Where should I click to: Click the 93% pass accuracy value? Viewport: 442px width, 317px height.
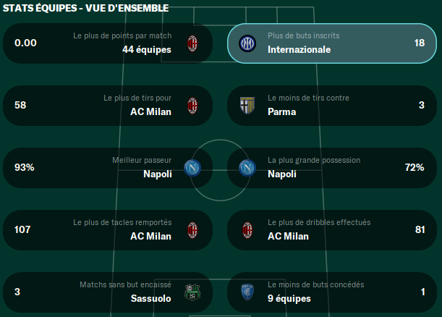click(x=25, y=167)
